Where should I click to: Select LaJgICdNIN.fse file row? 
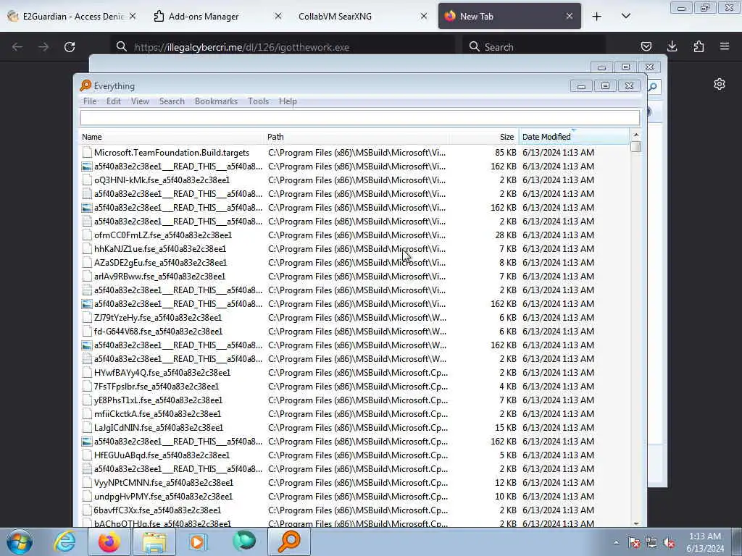[x=355, y=427]
